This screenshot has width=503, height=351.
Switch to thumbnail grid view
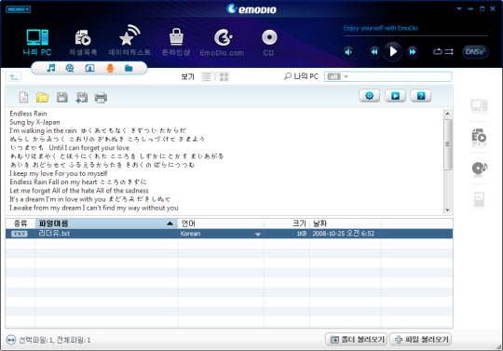point(224,77)
